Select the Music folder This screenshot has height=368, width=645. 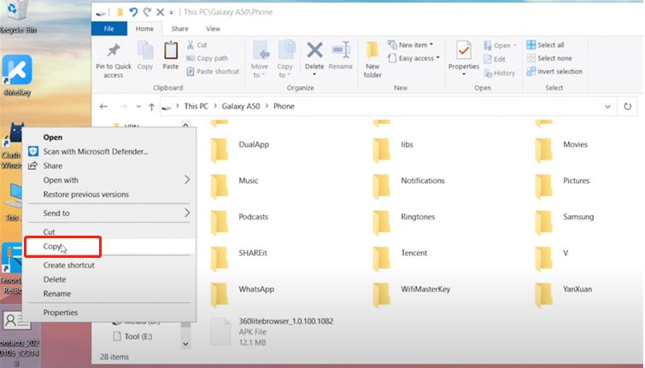[235, 186]
